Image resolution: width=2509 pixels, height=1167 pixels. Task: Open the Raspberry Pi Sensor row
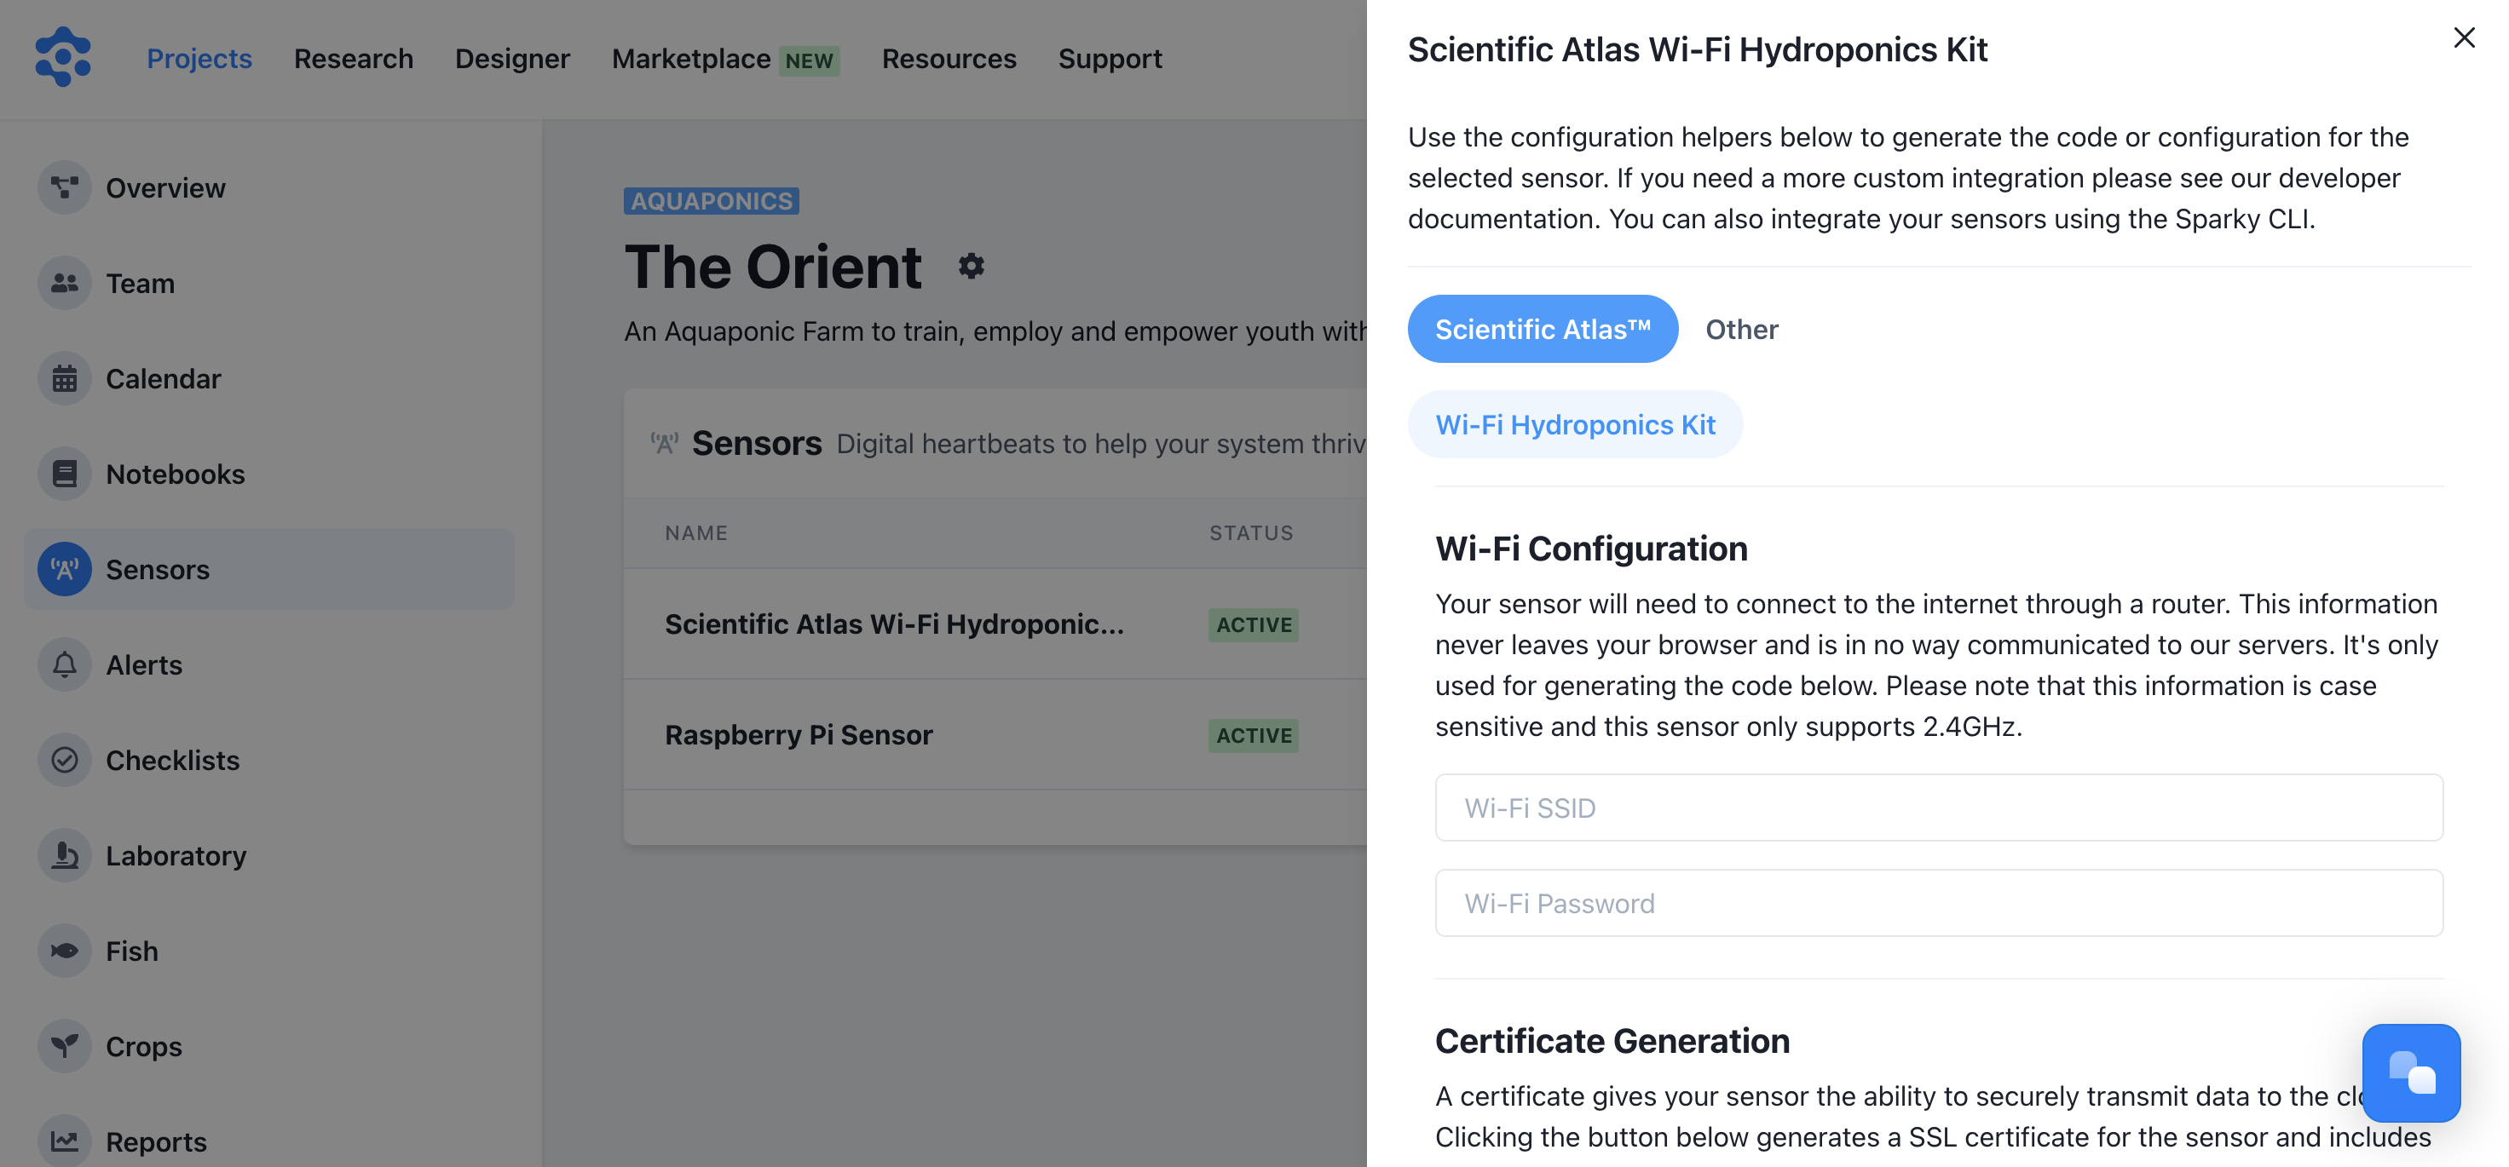point(799,735)
